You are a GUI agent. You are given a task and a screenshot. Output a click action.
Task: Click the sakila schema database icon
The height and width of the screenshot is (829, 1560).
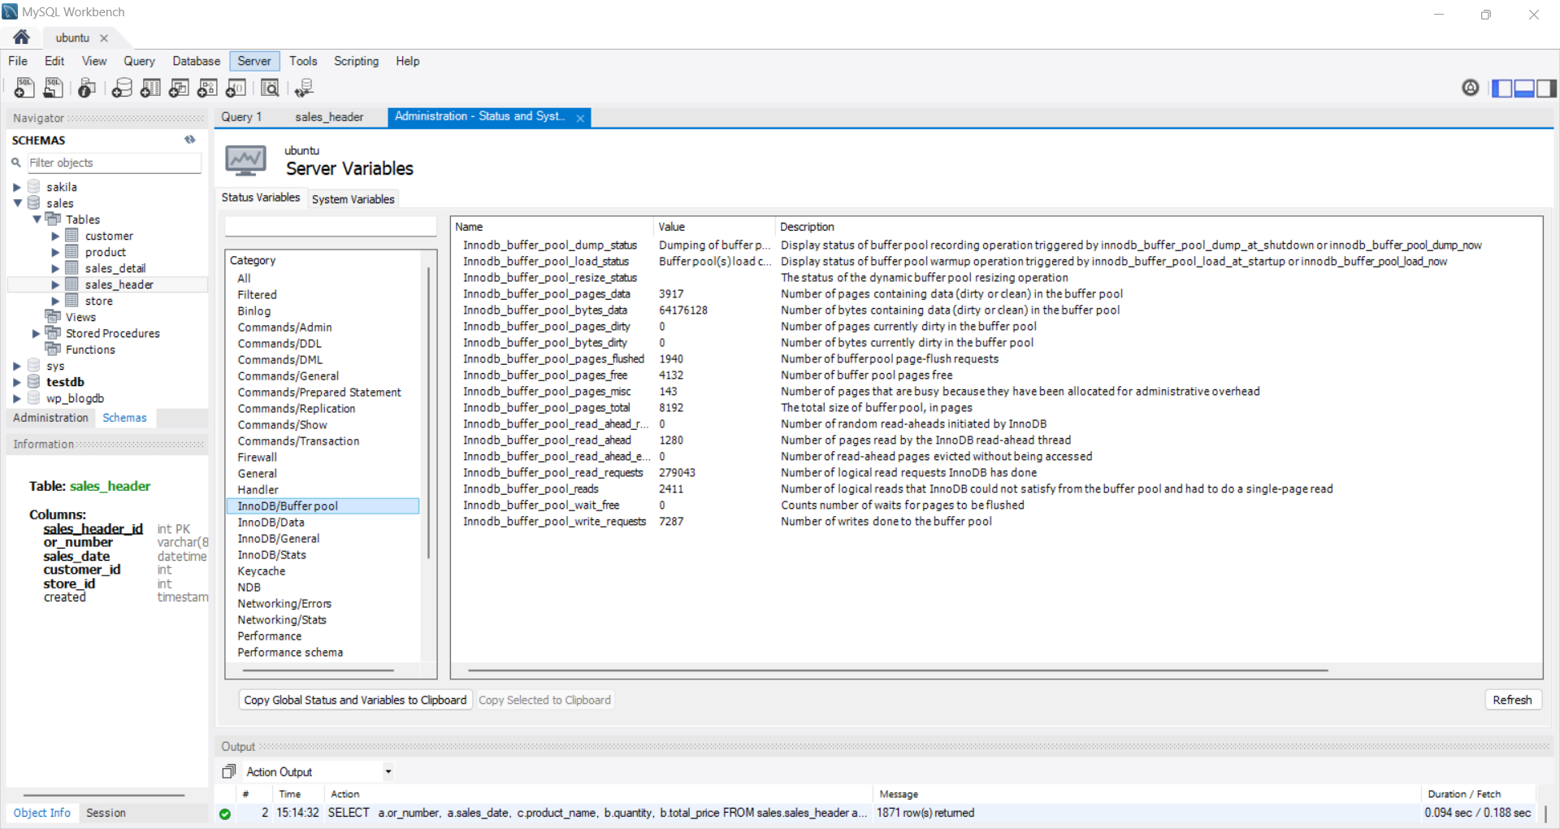(33, 187)
